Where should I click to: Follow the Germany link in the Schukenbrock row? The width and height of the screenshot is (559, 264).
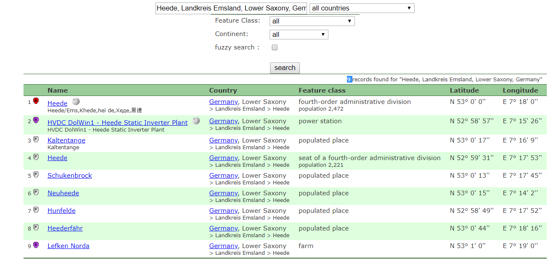(223, 176)
